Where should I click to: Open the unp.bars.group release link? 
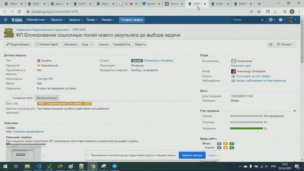coord(25,132)
